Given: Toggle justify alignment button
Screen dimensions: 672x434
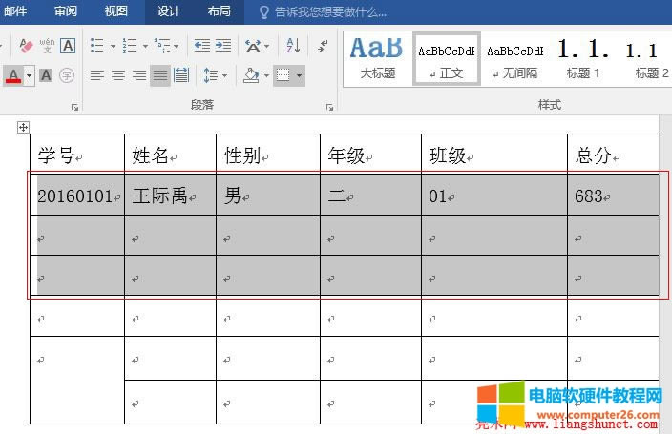Looking at the screenshot, I should pyautogui.click(x=160, y=76).
